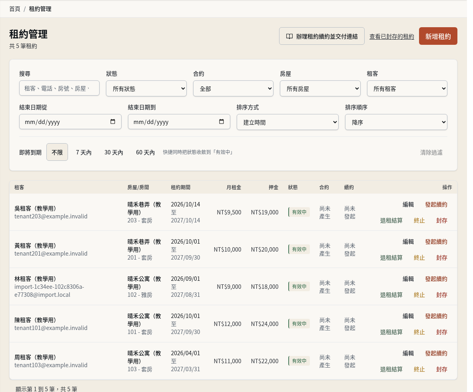Screen dimensions: 473x392
Task: Select deposit amount NT$24,000
Action: coord(265,324)
